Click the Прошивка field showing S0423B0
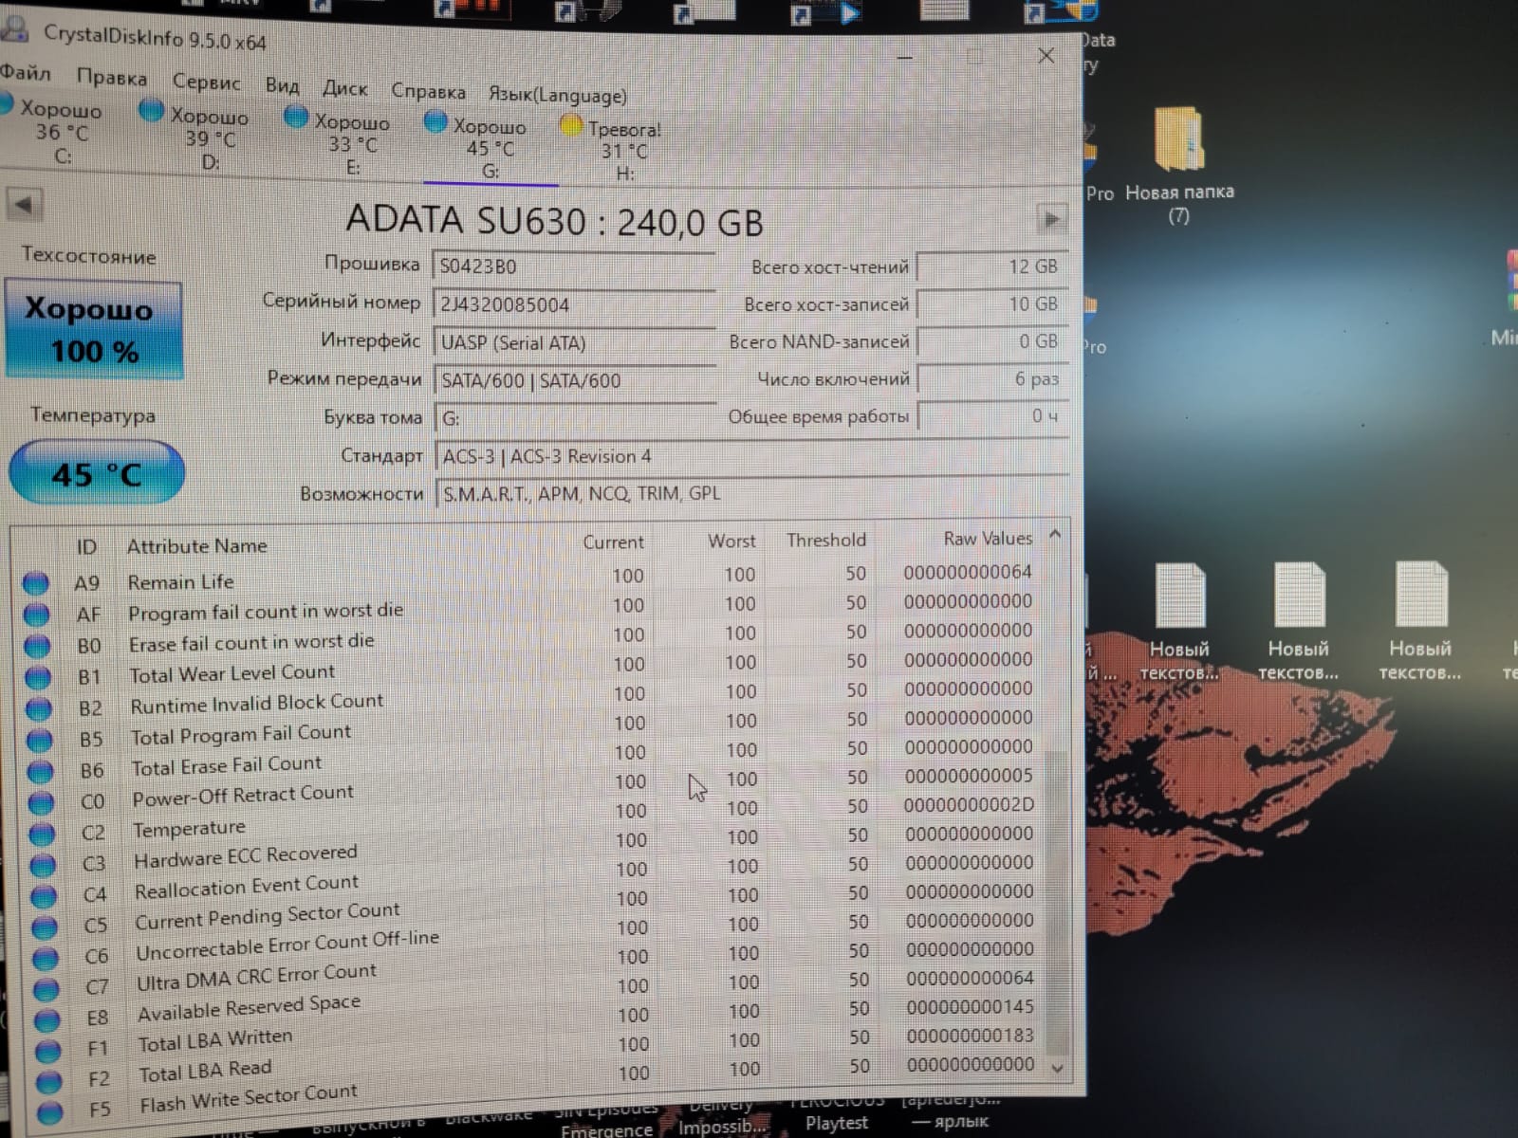This screenshot has width=1518, height=1138. 574,266
